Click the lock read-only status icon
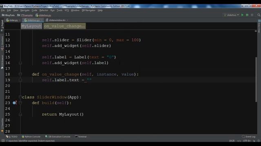Image resolution: width=261 pixels, height=146 pixels. click(254, 141)
